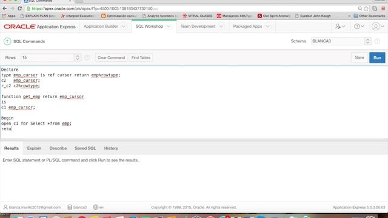This screenshot has height=218, width=388.
Task: Open the help question mark menu
Action: coord(359,27)
